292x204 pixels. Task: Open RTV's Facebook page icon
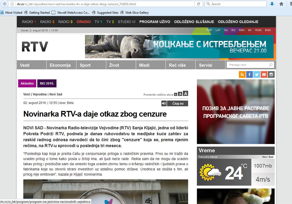(x=250, y=75)
